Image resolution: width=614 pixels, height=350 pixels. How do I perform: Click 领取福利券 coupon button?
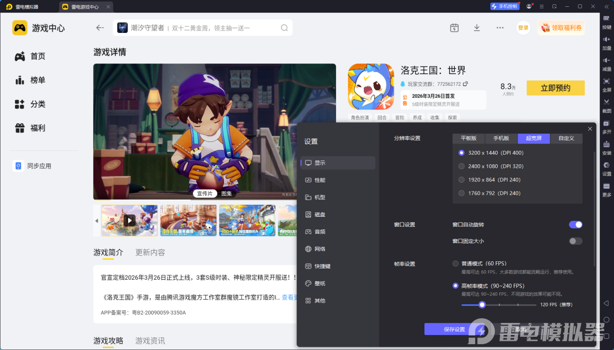pyautogui.click(x=561, y=28)
